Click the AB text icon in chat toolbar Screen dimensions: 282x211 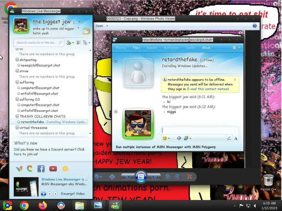[179, 138]
